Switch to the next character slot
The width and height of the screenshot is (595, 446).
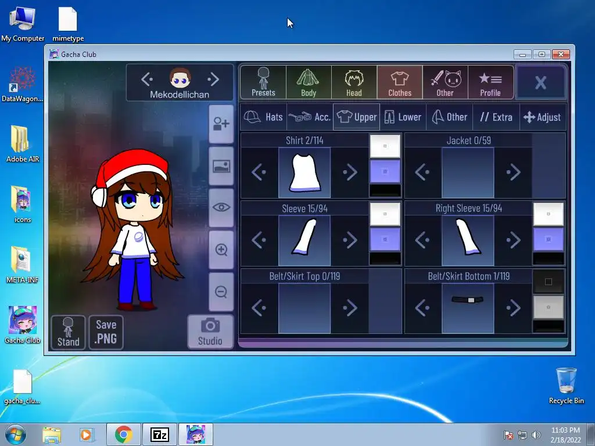click(213, 79)
